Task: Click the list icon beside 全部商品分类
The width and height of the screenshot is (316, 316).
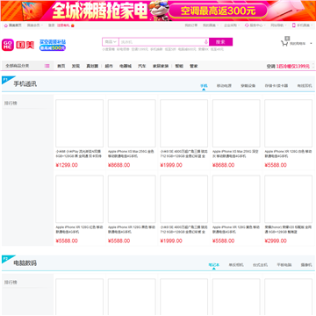Action: pos(47,66)
